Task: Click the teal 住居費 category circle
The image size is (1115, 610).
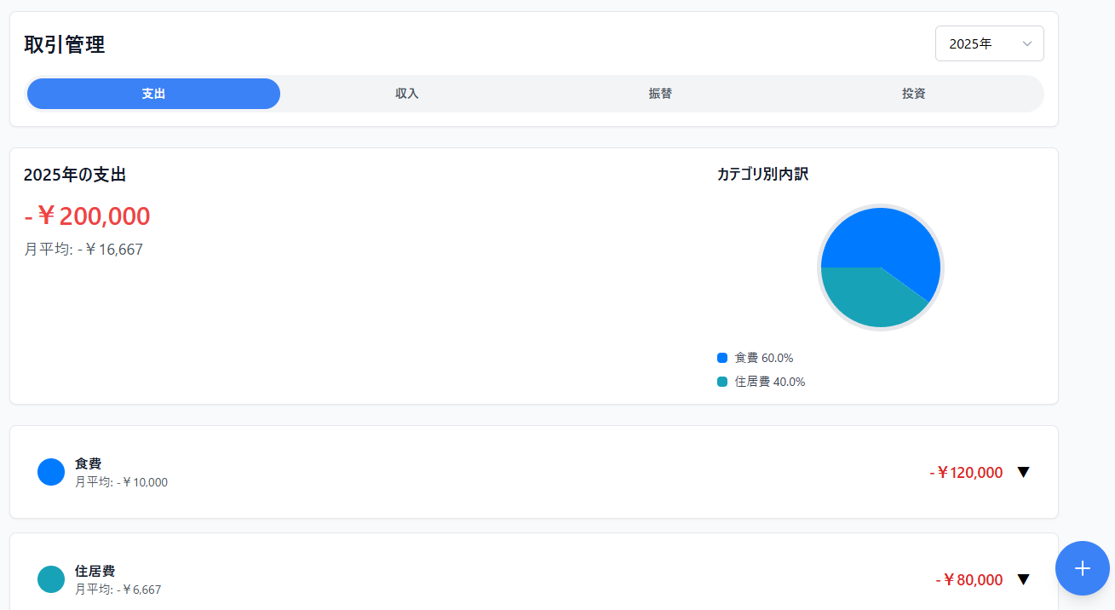Action: [x=51, y=579]
